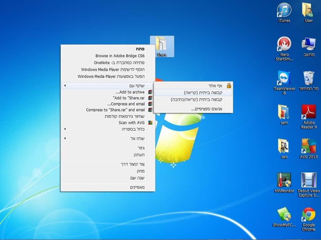
Task: Click the Adobe Reader 9 icon
Action: click(x=308, y=112)
